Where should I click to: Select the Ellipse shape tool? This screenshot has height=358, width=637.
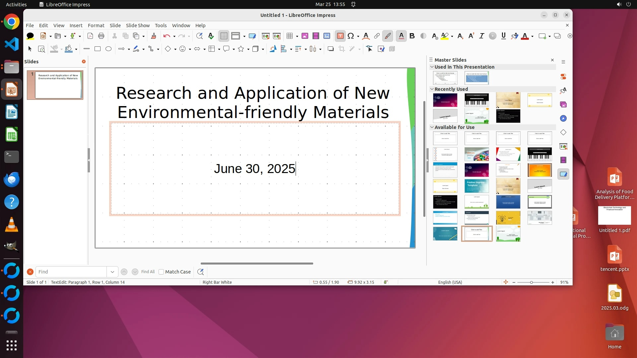tap(108, 49)
